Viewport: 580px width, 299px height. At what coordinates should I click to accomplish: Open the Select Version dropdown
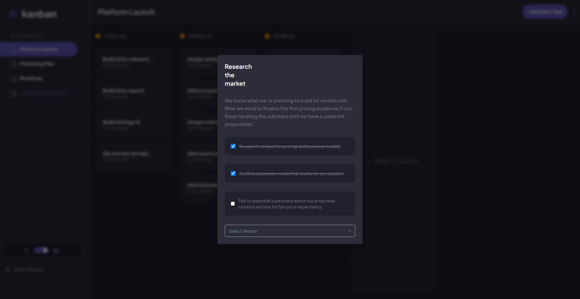point(289,231)
